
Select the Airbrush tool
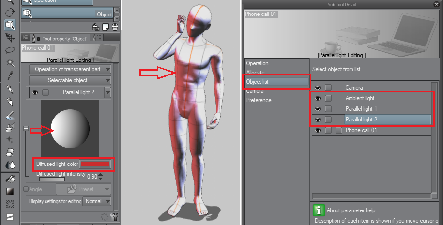[x=10, y=127]
